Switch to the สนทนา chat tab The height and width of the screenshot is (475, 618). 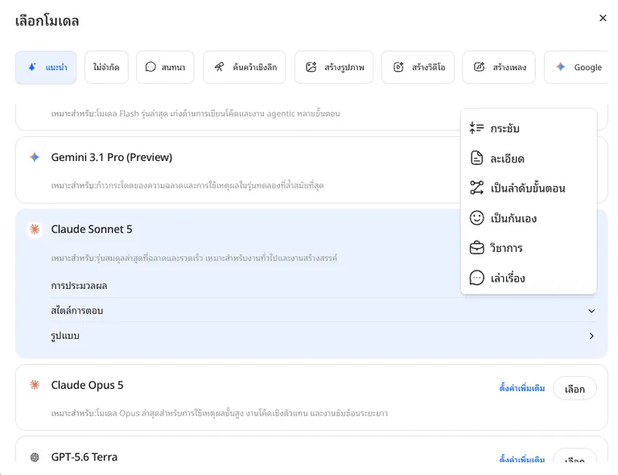[165, 67]
